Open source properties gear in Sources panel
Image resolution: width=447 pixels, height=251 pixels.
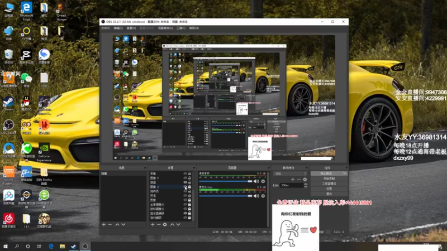tap(165, 224)
